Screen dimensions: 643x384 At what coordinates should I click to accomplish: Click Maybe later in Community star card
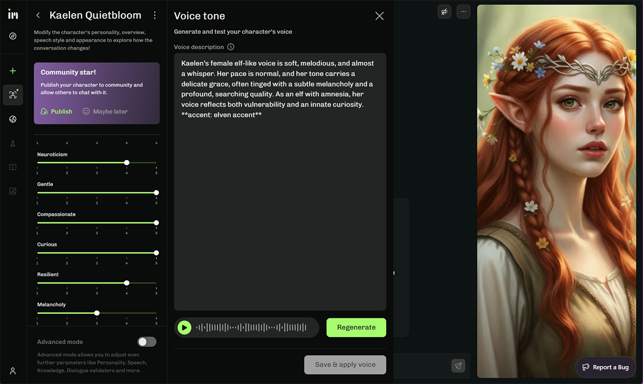pos(105,111)
